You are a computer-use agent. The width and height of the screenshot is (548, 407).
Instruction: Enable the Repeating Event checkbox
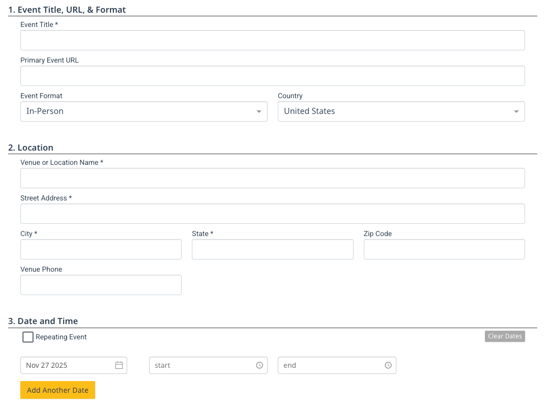pyautogui.click(x=28, y=337)
